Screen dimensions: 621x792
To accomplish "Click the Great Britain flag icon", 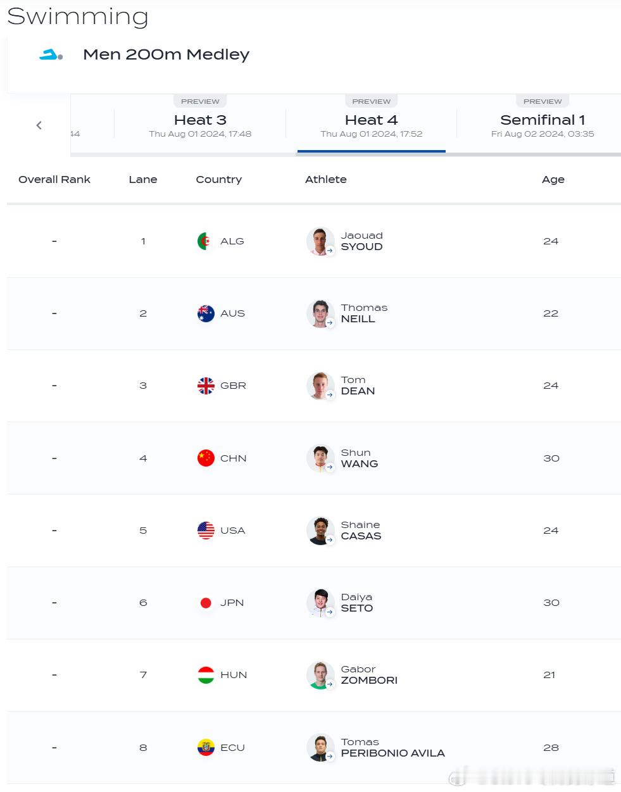I will pyautogui.click(x=206, y=386).
